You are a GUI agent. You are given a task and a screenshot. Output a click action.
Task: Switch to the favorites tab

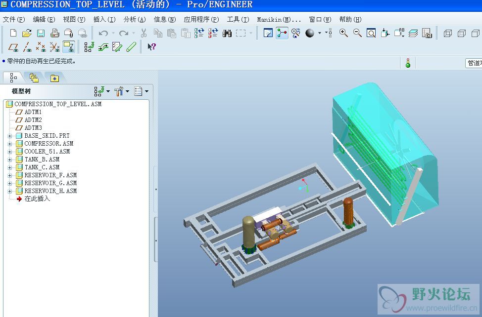(x=54, y=78)
